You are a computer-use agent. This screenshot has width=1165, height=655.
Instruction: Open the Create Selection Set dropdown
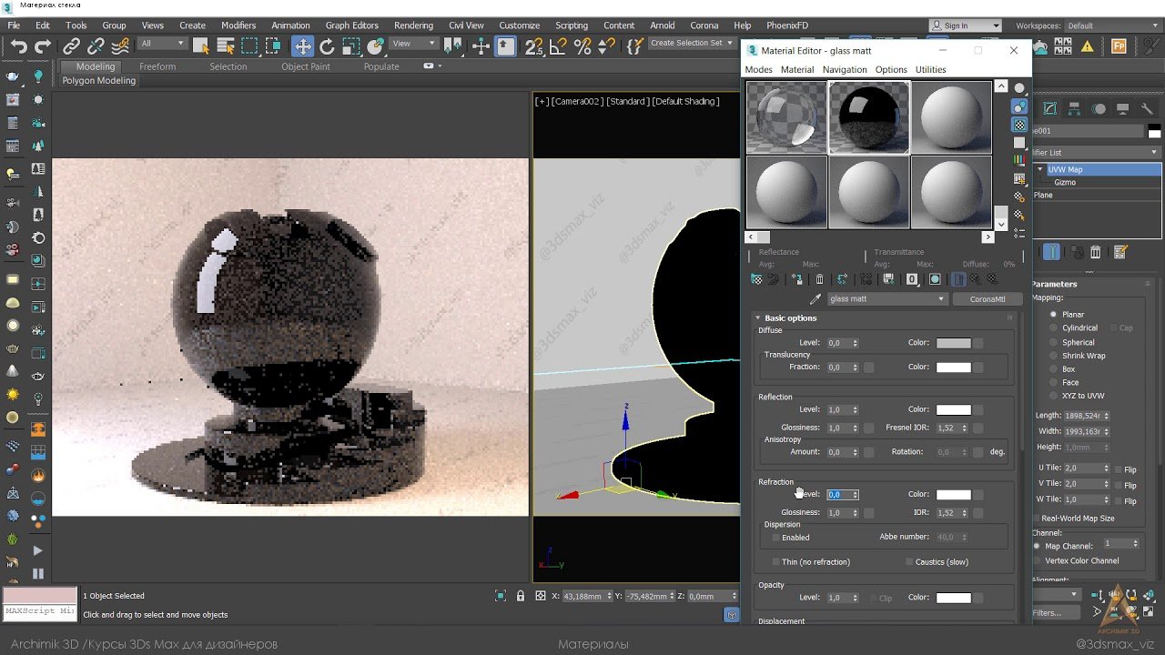729,44
